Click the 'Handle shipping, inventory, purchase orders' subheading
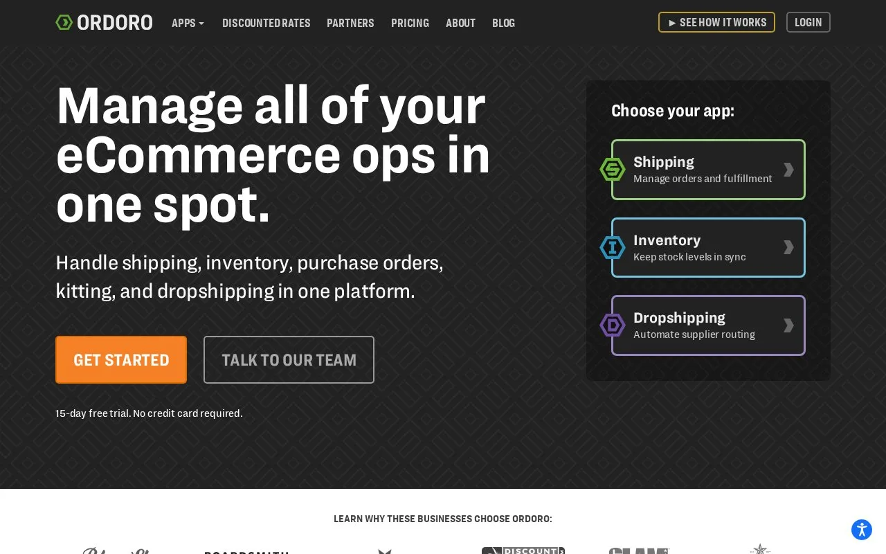This screenshot has width=886, height=554. coord(249,276)
